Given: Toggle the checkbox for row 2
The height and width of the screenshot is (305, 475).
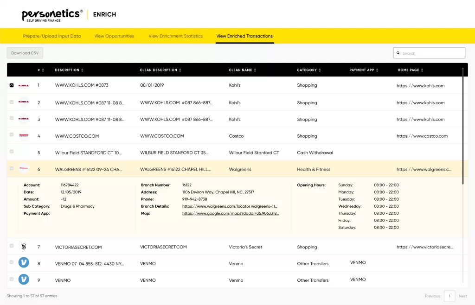Looking at the screenshot, I should pos(12,102).
